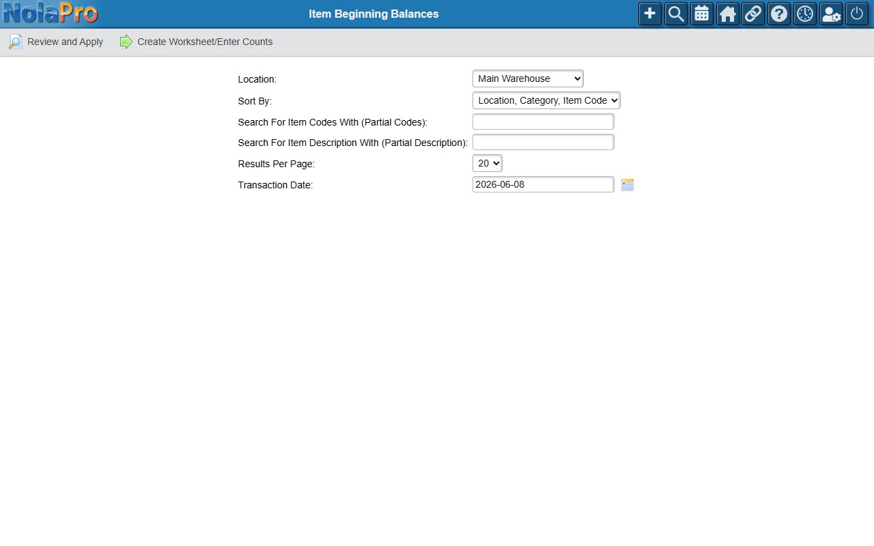Click the "Results Per Page:" label
874x546 pixels.
click(277, 164)
